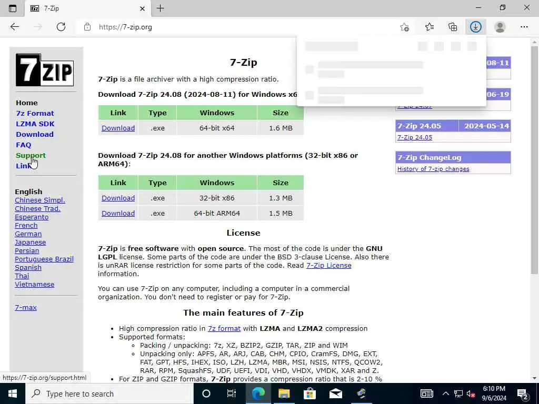Open the Support page

click(31, 155)
